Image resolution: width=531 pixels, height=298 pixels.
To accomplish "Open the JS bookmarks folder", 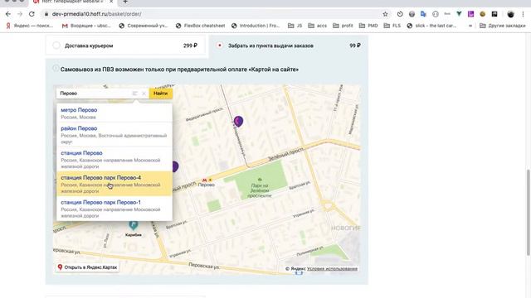I will 295,26.
